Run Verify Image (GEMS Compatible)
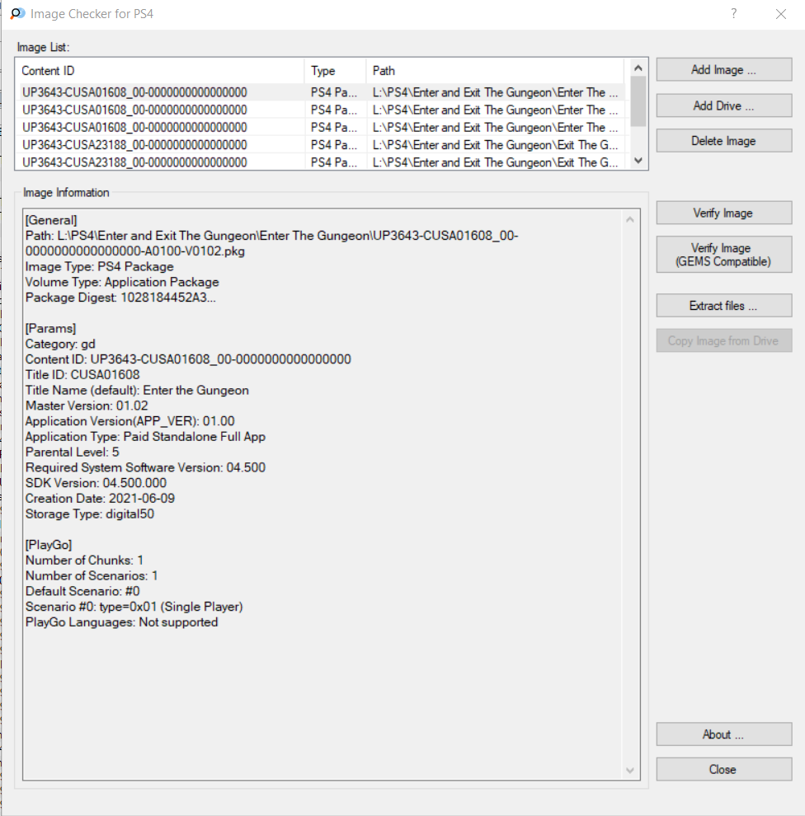Image resolution: width=805 pixels, height=816 pixels. [x=724, y=255]
